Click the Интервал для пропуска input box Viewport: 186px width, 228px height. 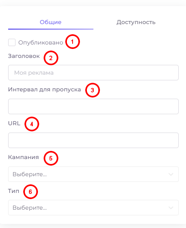point(93,106)
